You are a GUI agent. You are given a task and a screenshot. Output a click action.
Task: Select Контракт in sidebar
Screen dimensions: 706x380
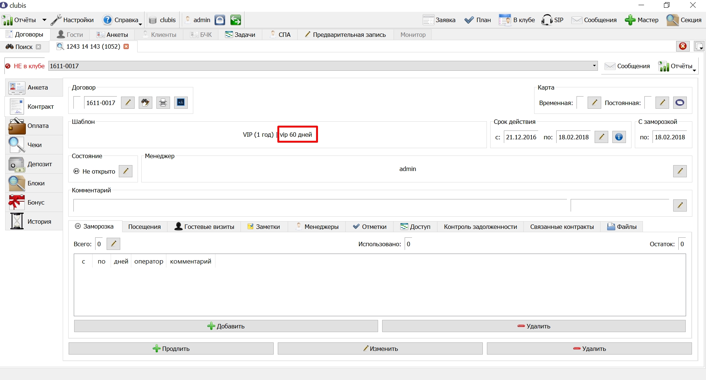tap(34, 107)
